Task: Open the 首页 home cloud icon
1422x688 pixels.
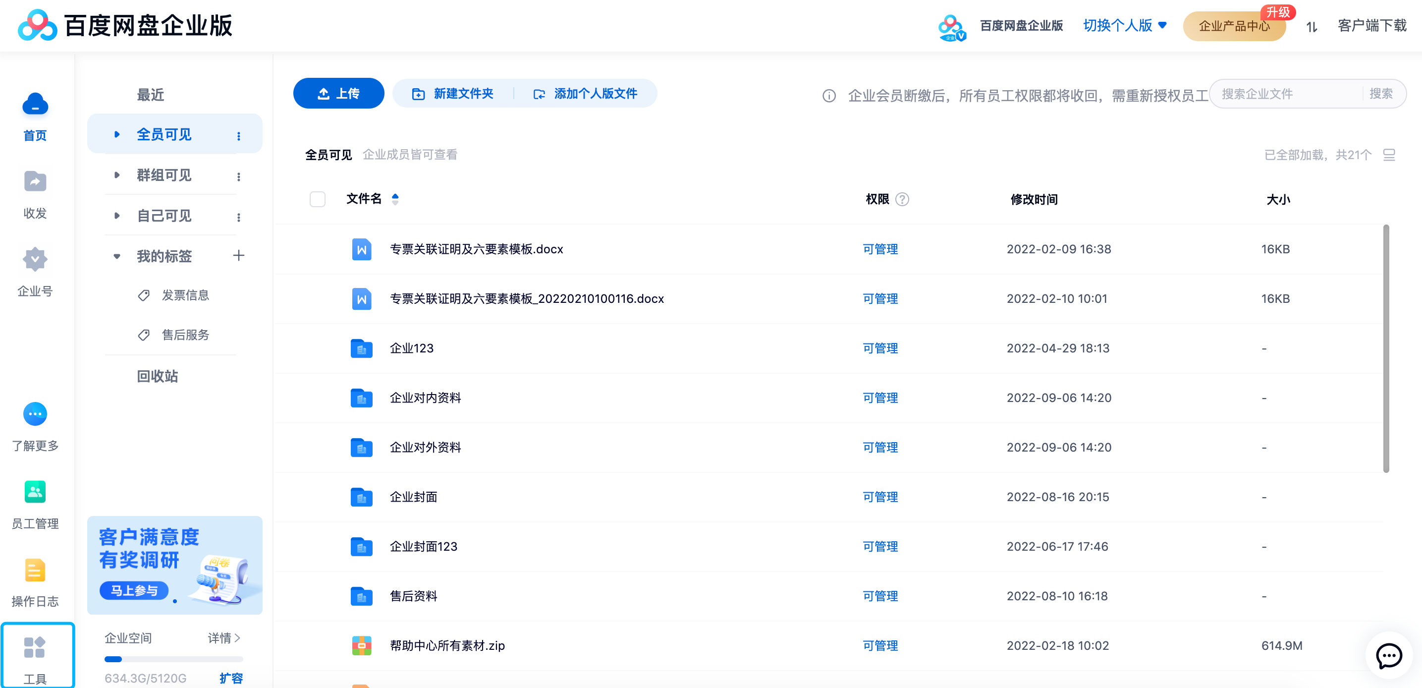Action: point(35,105)
